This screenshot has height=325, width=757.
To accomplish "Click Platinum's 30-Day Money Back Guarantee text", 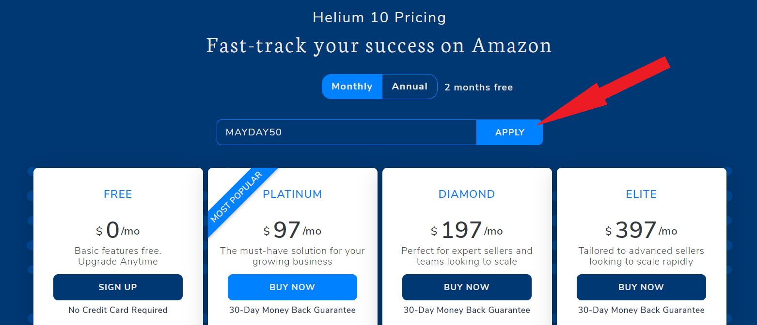I will [x=292, y=310].
